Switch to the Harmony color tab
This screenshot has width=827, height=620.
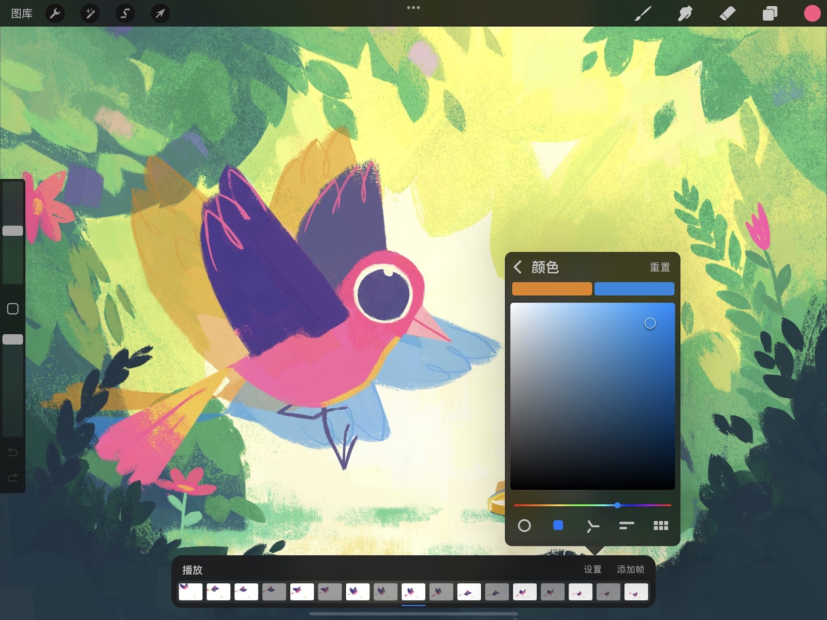click(x=592, y=526)
